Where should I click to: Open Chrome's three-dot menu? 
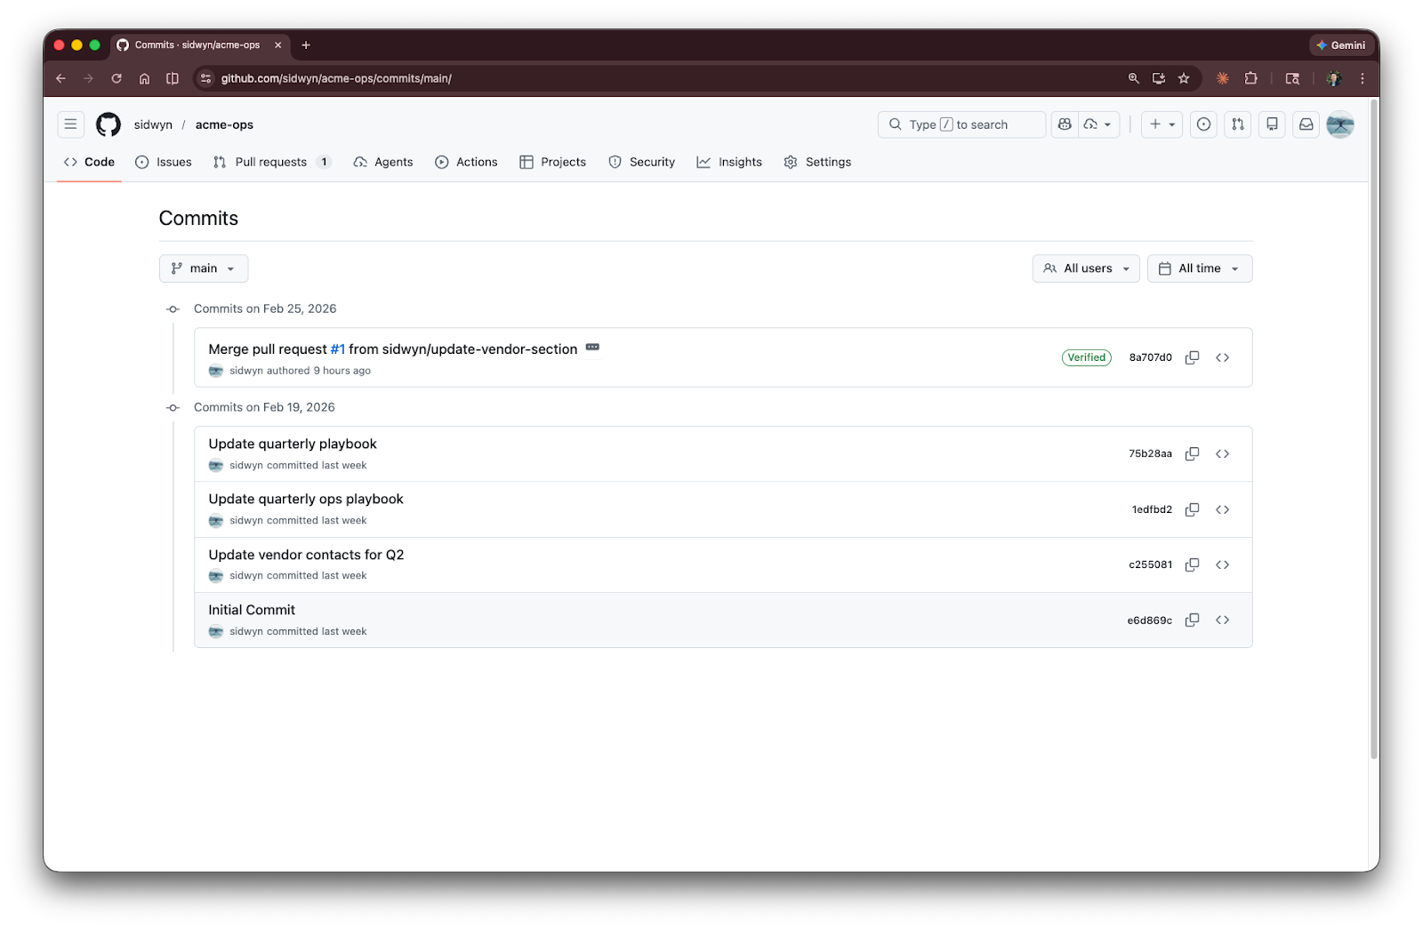(x=1362, y=78)
